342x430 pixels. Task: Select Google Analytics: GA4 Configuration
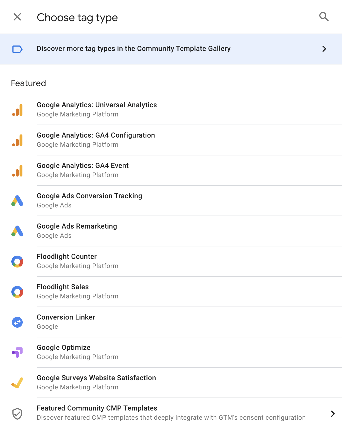171,140
